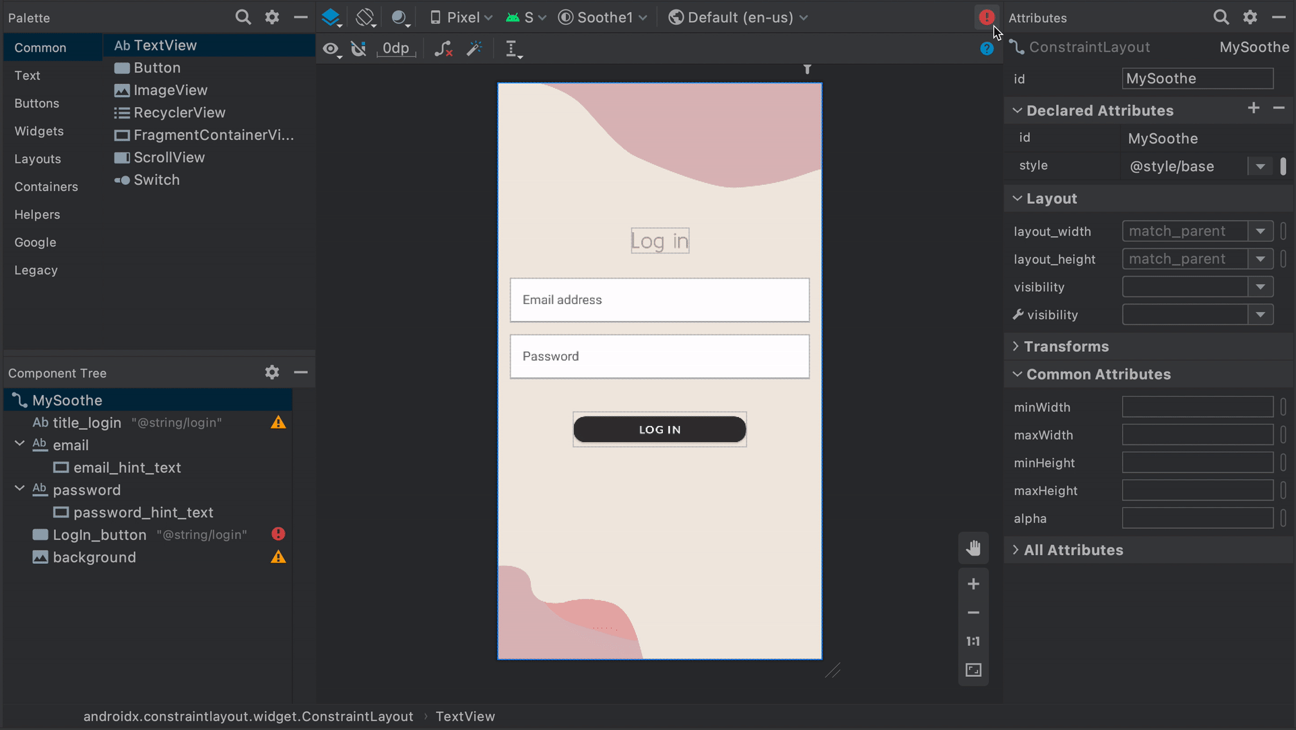Click the error icon on LogIn_button
Screen dimensions: 1296x730
(280, 534)
